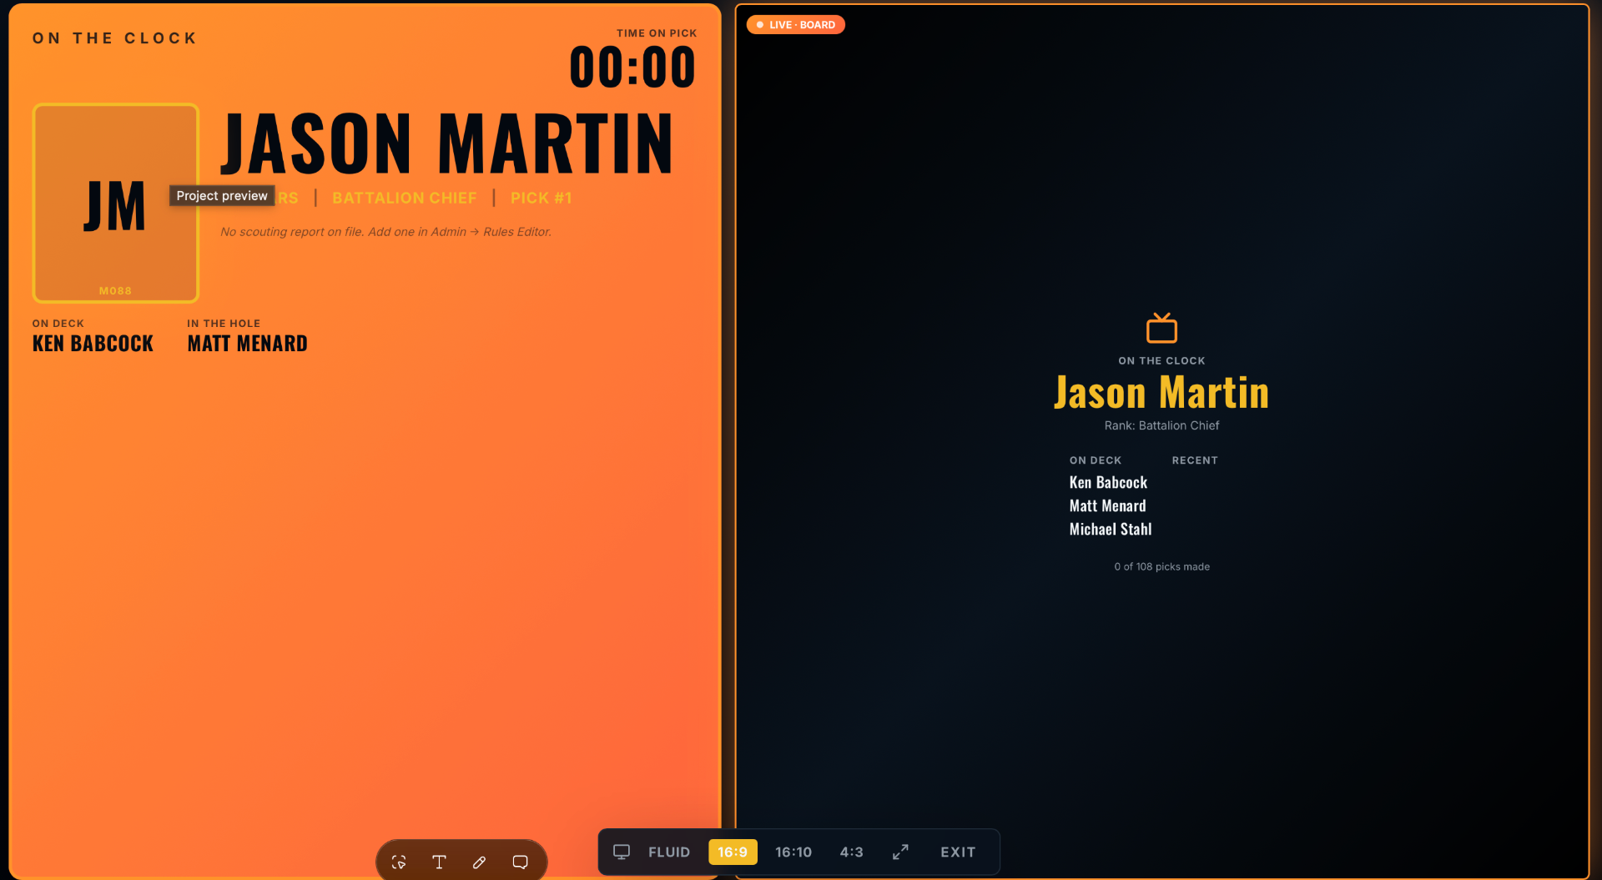The image size is (1602, 880).
Task: Click the LIVE · BOARD badge
Action: tap(796, 25)
